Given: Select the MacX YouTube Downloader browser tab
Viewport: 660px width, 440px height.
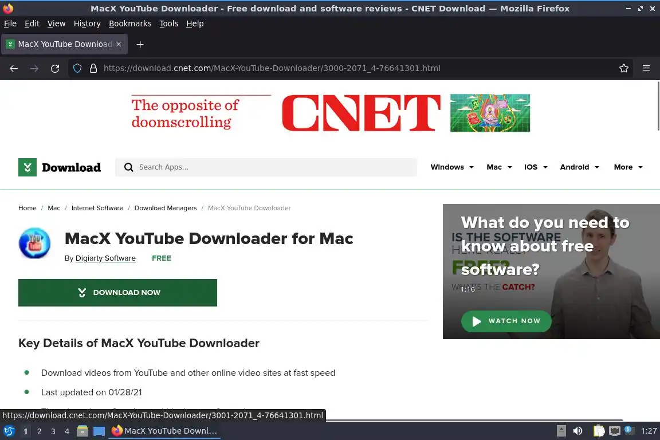Looking at the screenshot, I should tap(64, 44).
